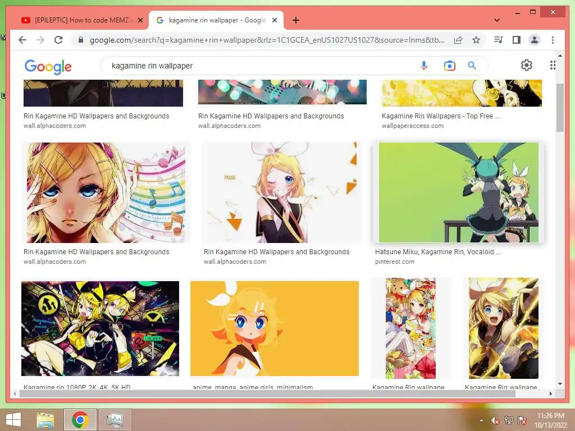Open the media control icon
This screenshot has height=431, width=575.
tap(499, 40)
